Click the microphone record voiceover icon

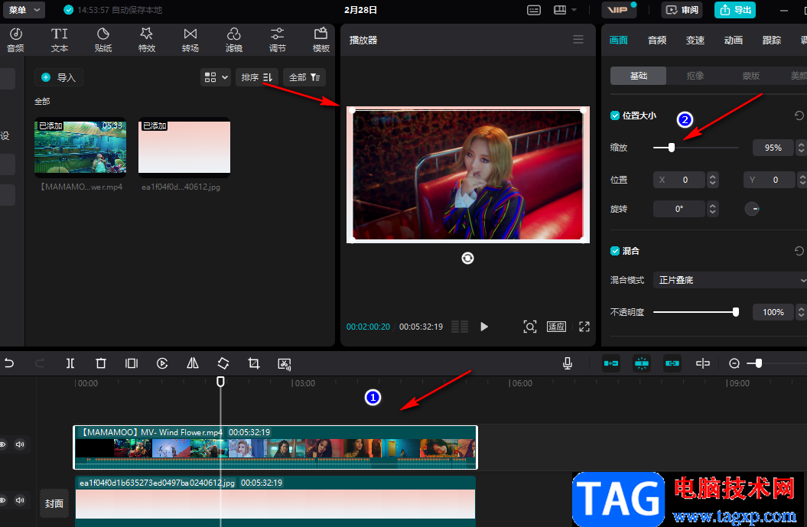[568, 364]
